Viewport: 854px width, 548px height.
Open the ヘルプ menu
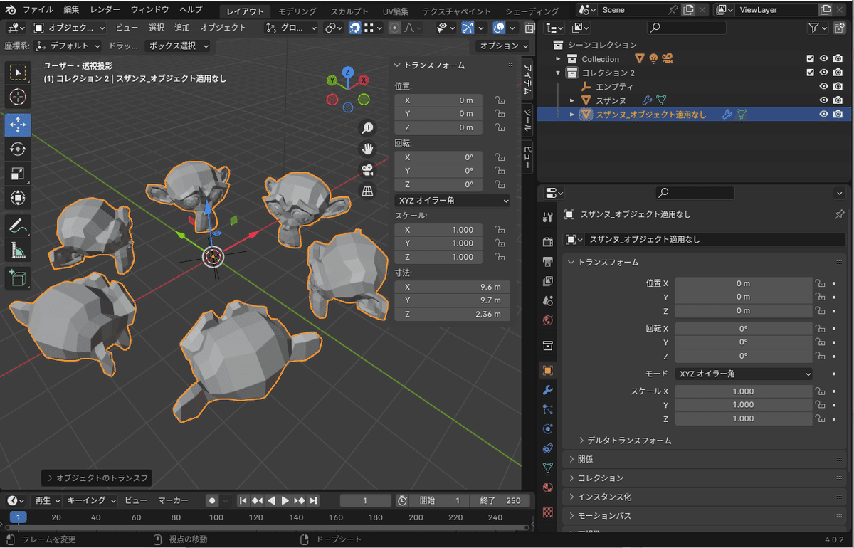coord(191,10)
